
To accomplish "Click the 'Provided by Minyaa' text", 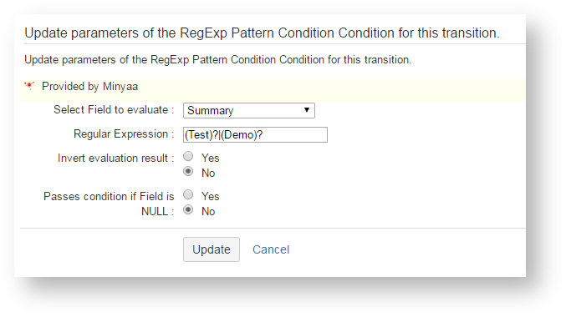I will tap(90, 87).
